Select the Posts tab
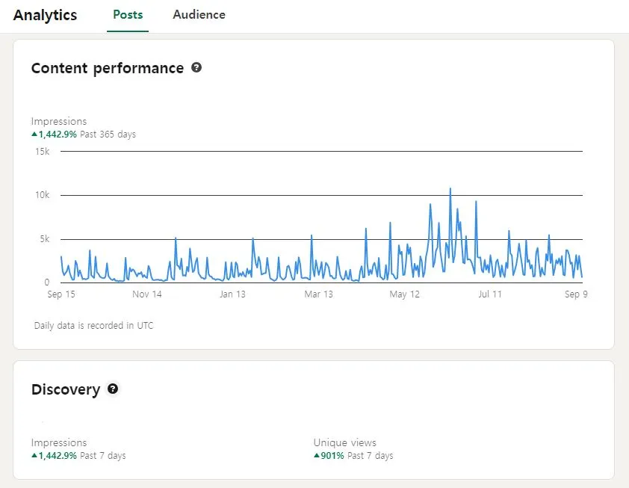The height and width of the screenshot is (488, 629). tap(128, 15)
